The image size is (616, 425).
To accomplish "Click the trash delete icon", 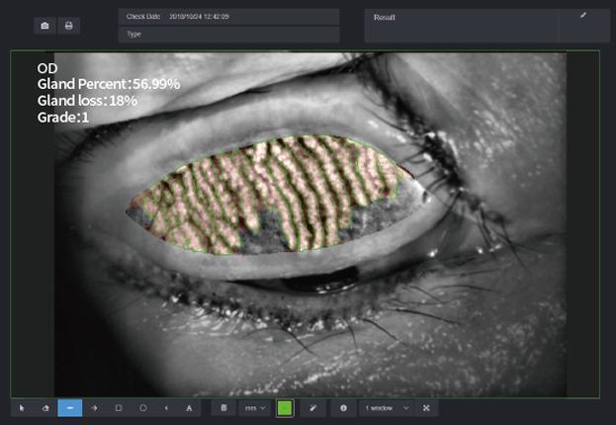I will (x=224, y=407).
